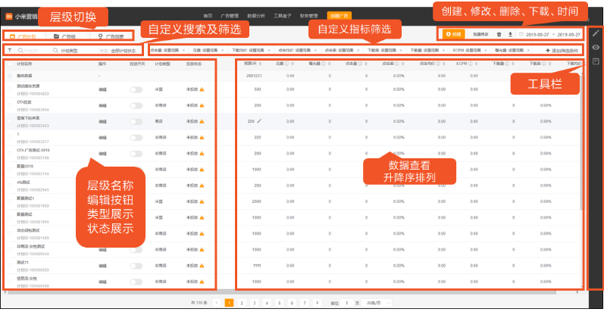Go to page 2 in pagination
The width and height of the screenshot is (604, 312).
point(242,303)
